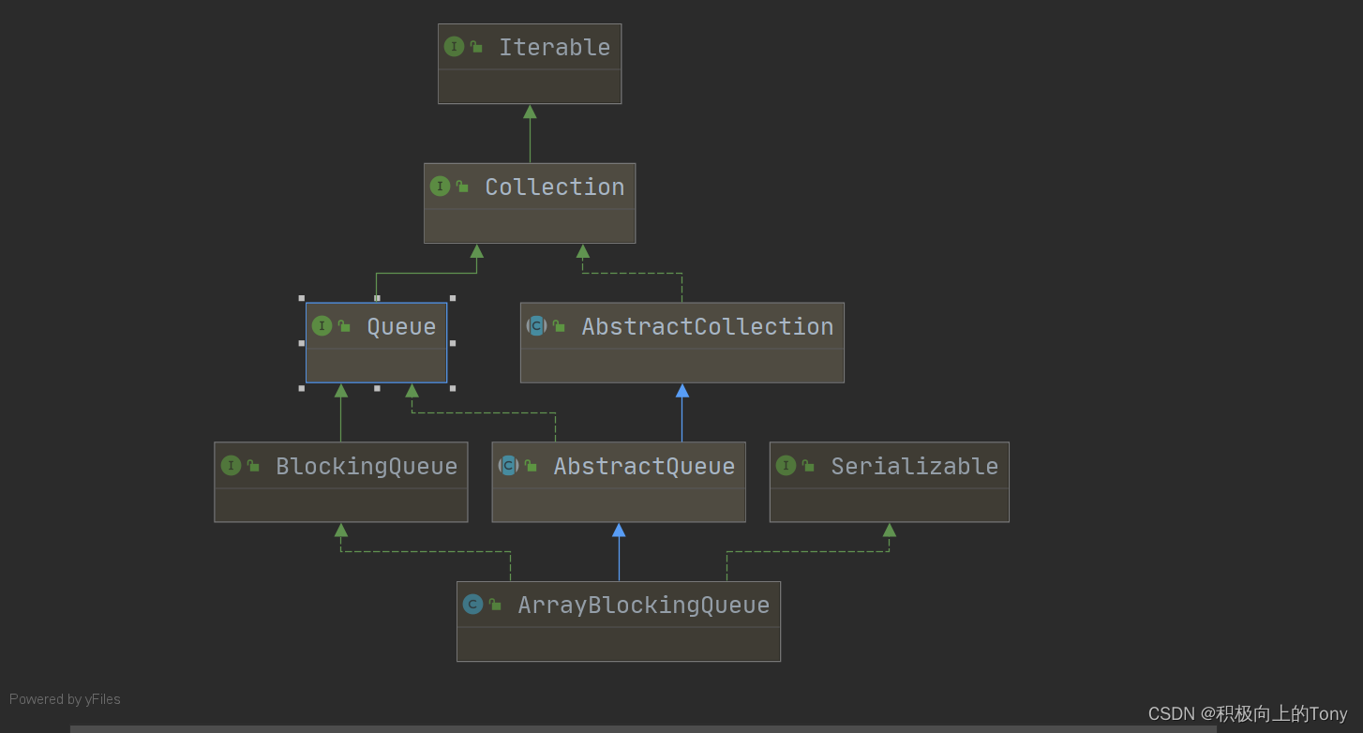Click the interface icon on the Iterable node
The height and width of the screenshot is (733, 1363).
click(x=455, y=45)
